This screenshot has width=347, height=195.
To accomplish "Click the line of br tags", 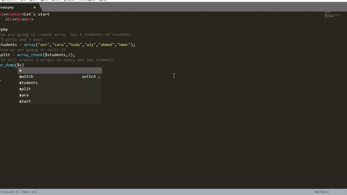I will pos(20,19).
